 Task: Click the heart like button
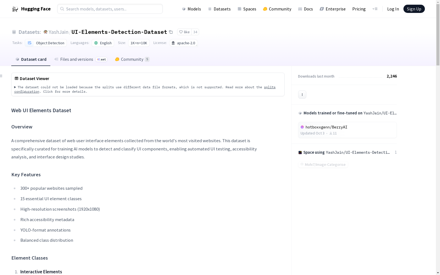click(184, 32)
